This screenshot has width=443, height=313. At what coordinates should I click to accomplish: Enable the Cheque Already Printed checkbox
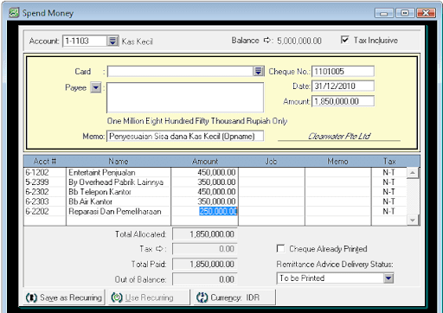tap(280, 248)
